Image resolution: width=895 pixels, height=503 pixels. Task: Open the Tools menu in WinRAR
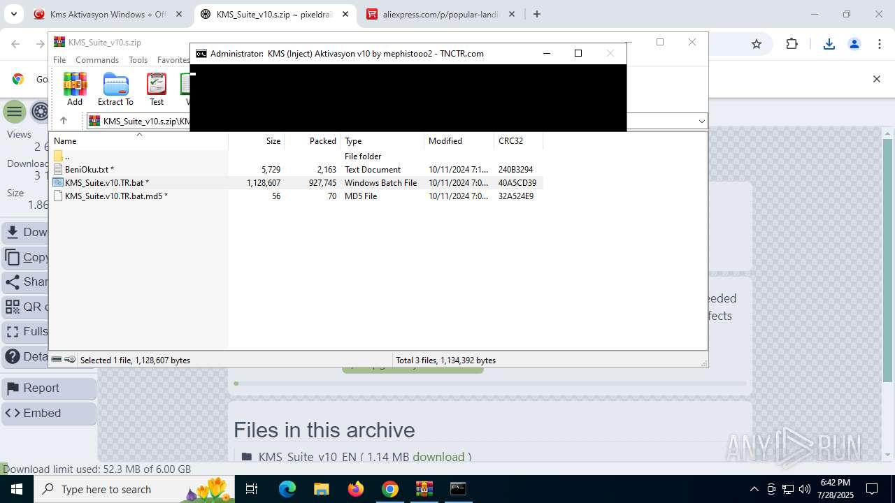pos(138,60)
